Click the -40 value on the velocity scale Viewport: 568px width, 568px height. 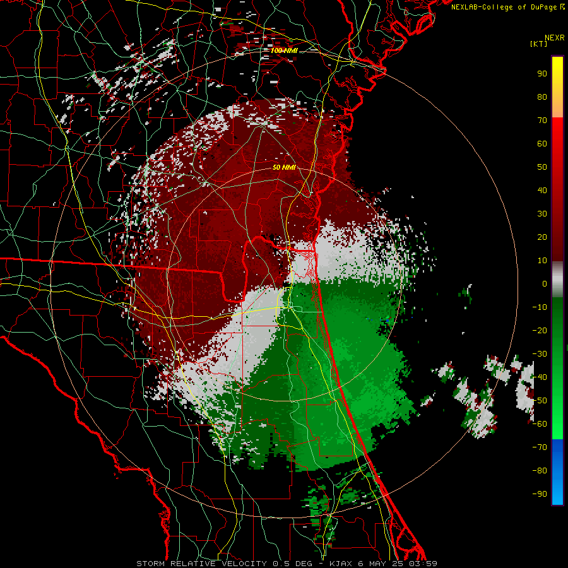(x=540, y=377)
